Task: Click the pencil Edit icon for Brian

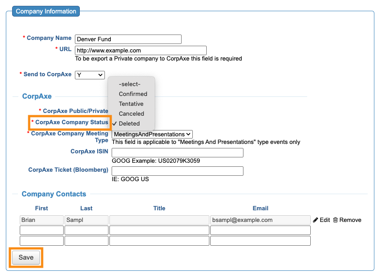Action: (x=316, y=220)
